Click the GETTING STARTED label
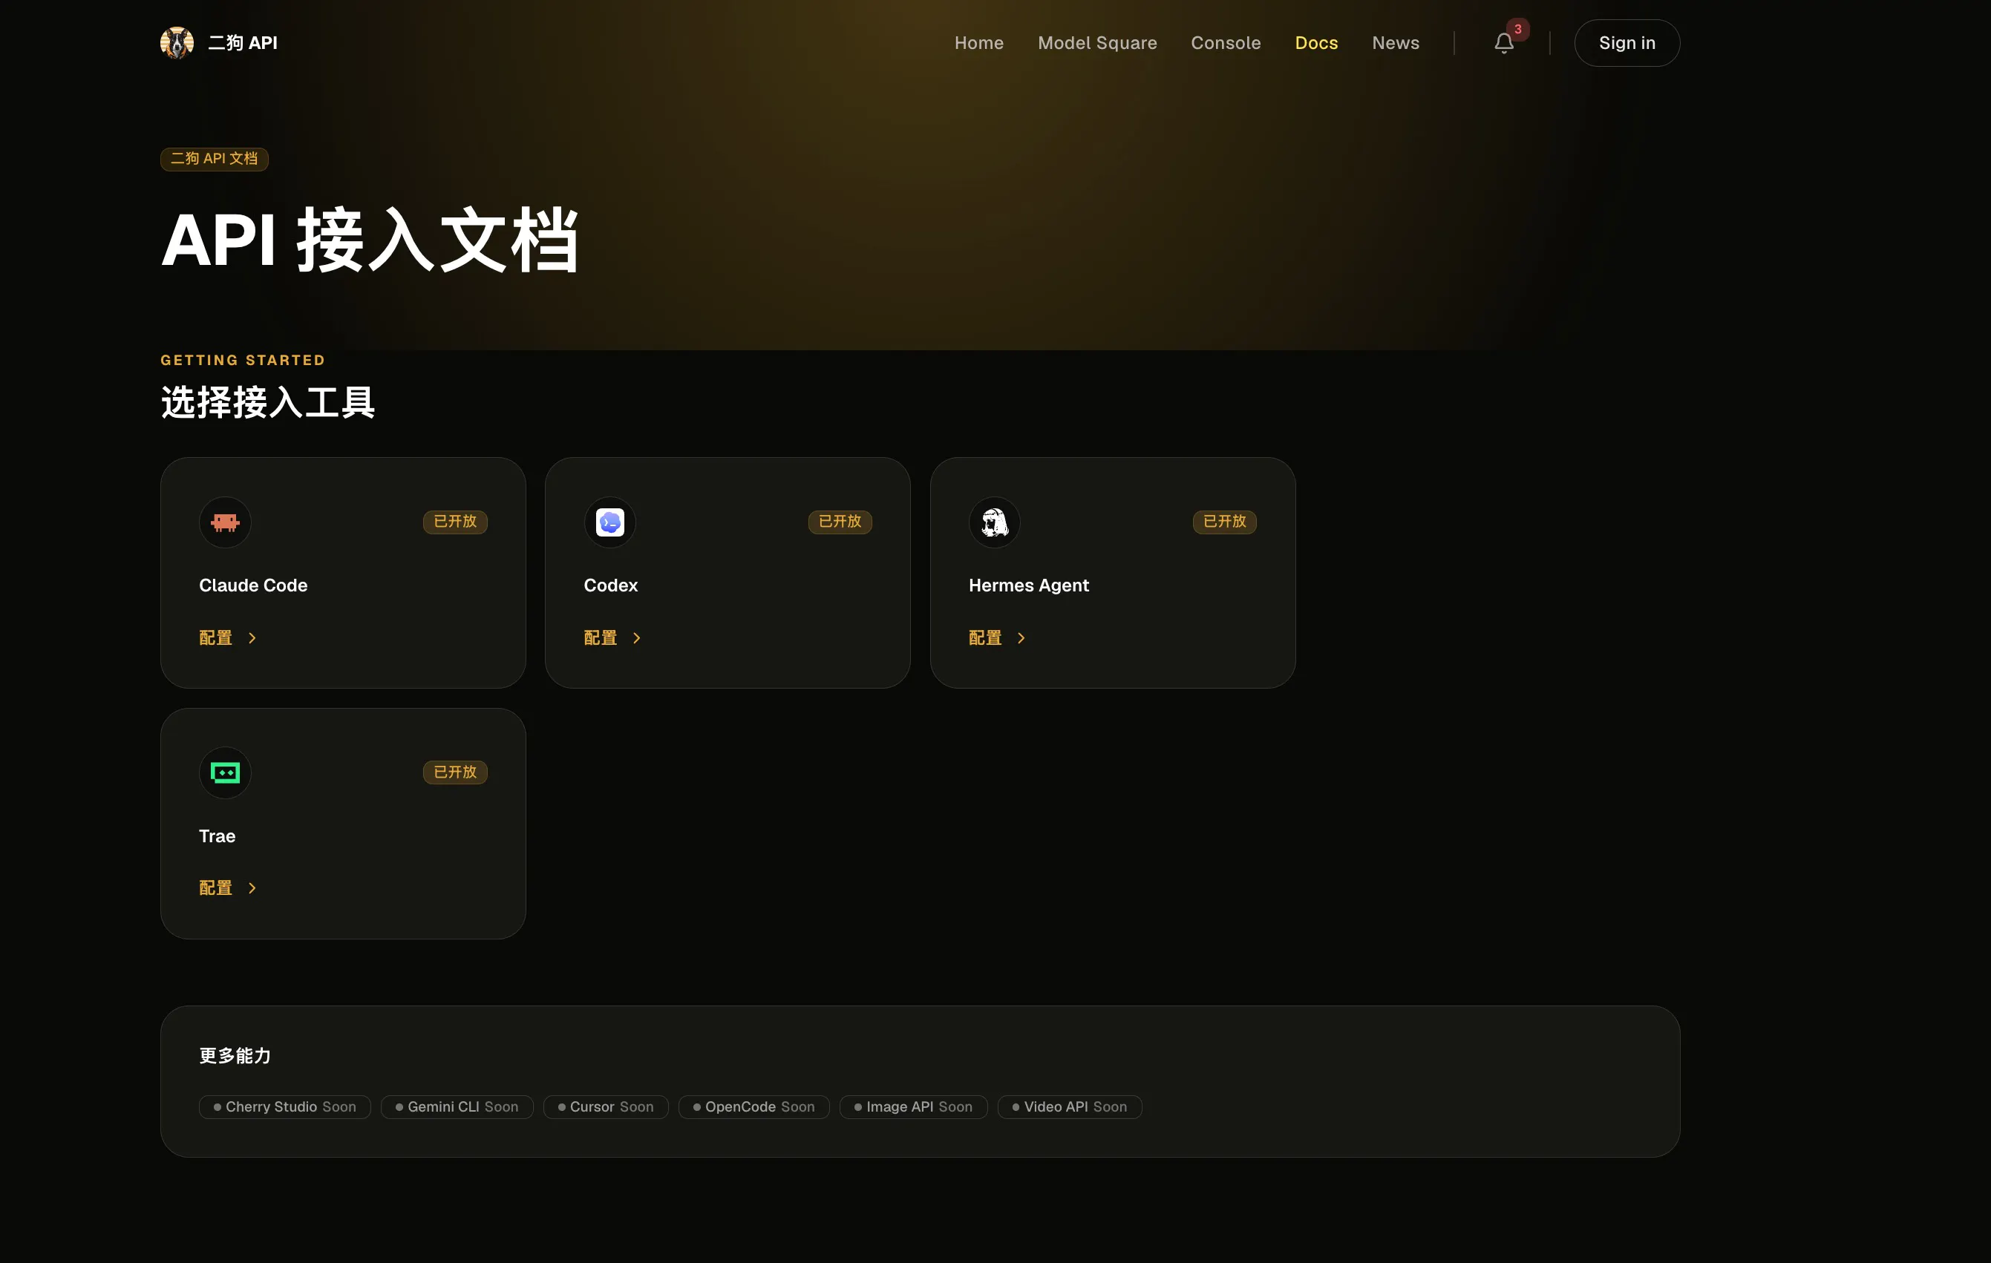The height and width of the screenshot is (1263, 1991). (243, 361)
